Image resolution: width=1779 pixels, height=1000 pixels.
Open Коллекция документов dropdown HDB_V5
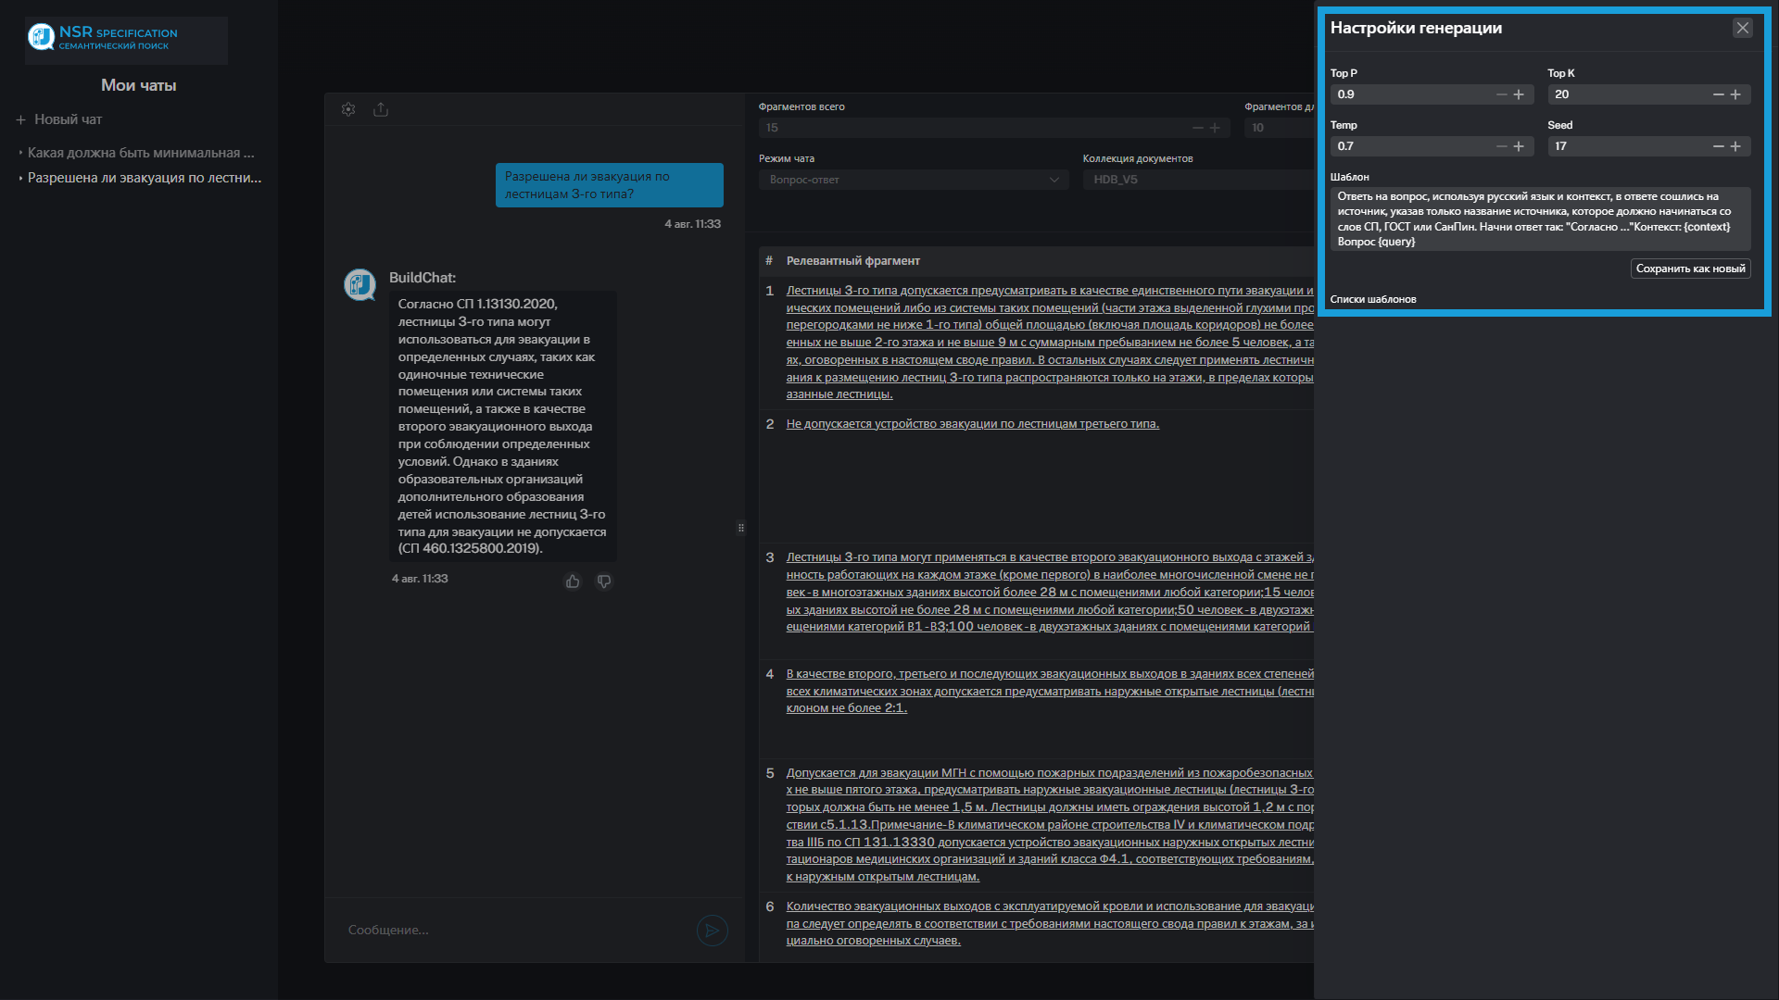tap(1195, 180)
